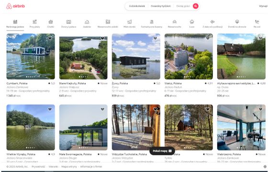Save the Wielkie Wyręby listing with heart
This screenshot has width=268, height=172.
50,109
